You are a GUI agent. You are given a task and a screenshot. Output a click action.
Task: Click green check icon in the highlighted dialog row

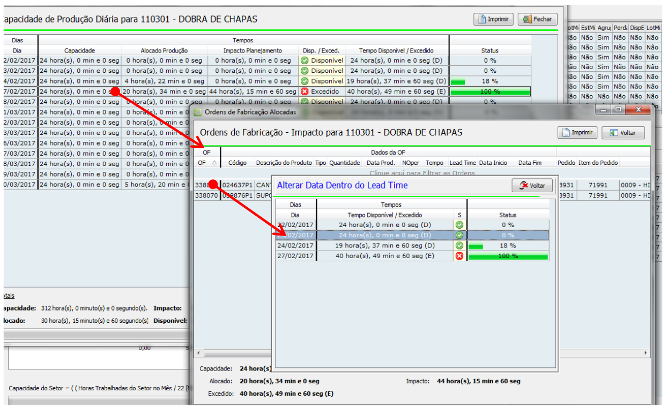459,236
